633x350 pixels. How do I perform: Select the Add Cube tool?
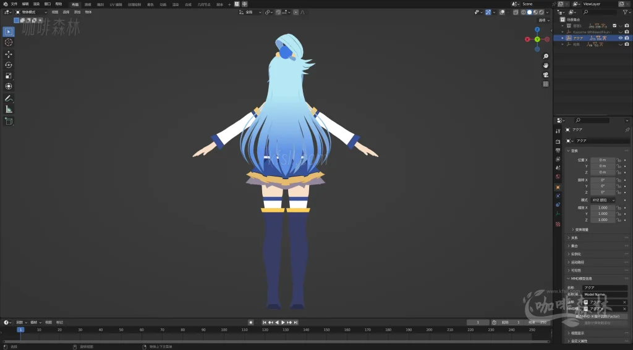click(9, 121)
